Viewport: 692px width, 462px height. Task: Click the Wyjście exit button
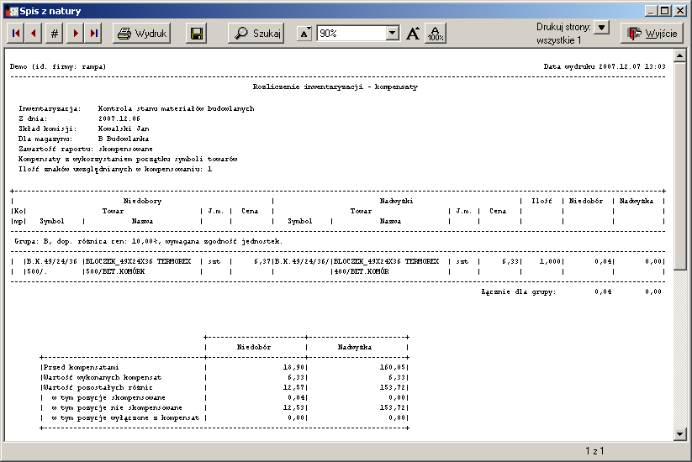652,33
